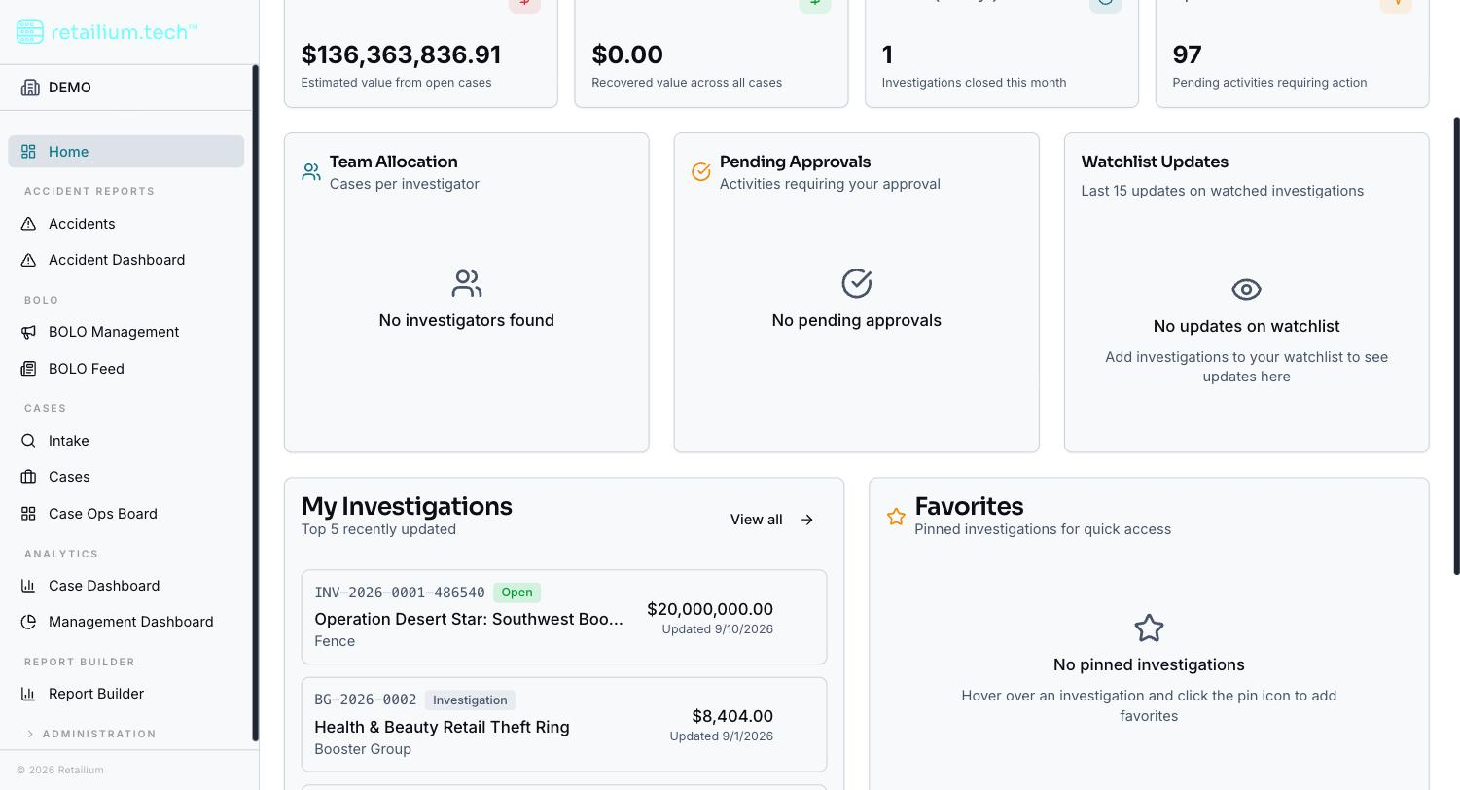The width and height of the screenshot is (1460, 790).
Task: Click the Case Ops Board grid icon
Action: tap(28, 514)
